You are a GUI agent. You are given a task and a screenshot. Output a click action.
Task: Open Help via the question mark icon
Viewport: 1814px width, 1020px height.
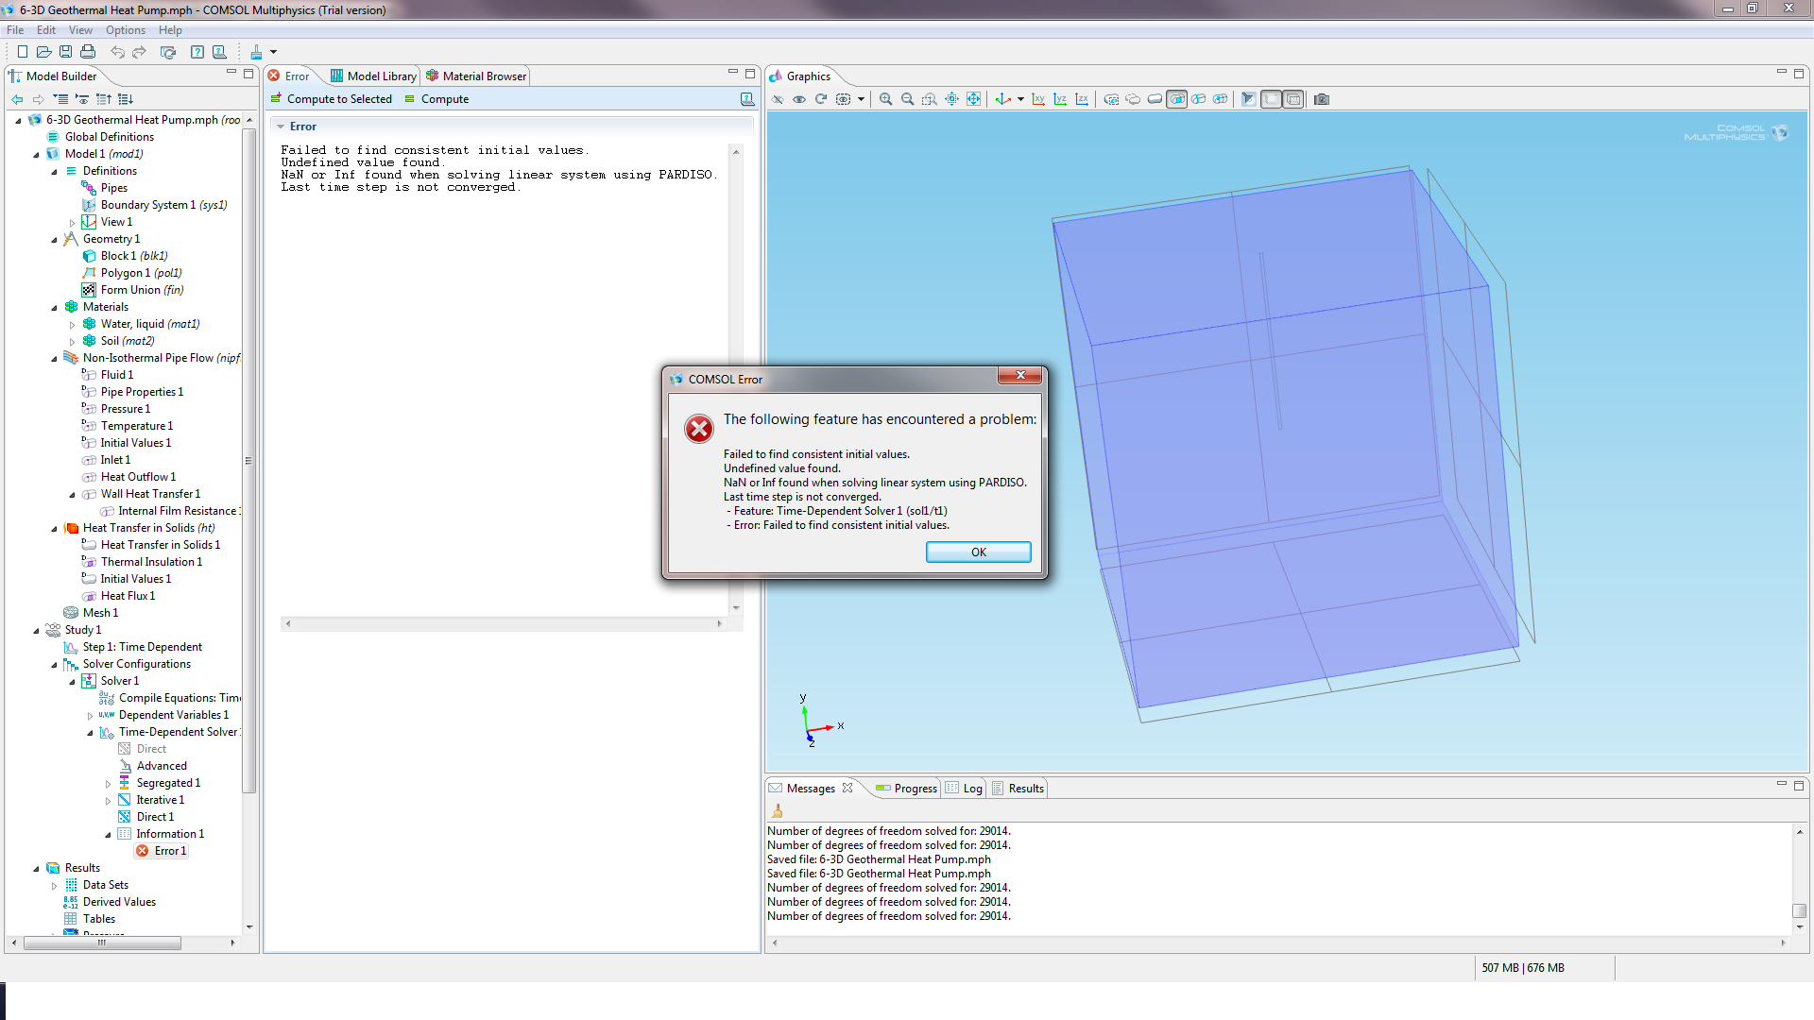[x=197, y=52]
